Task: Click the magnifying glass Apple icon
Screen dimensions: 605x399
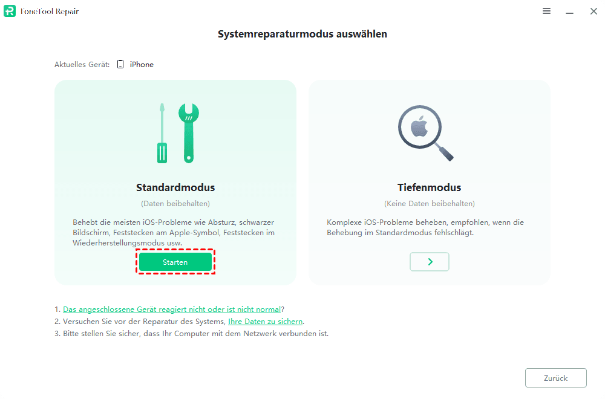Action: click(x=425, y=133)
